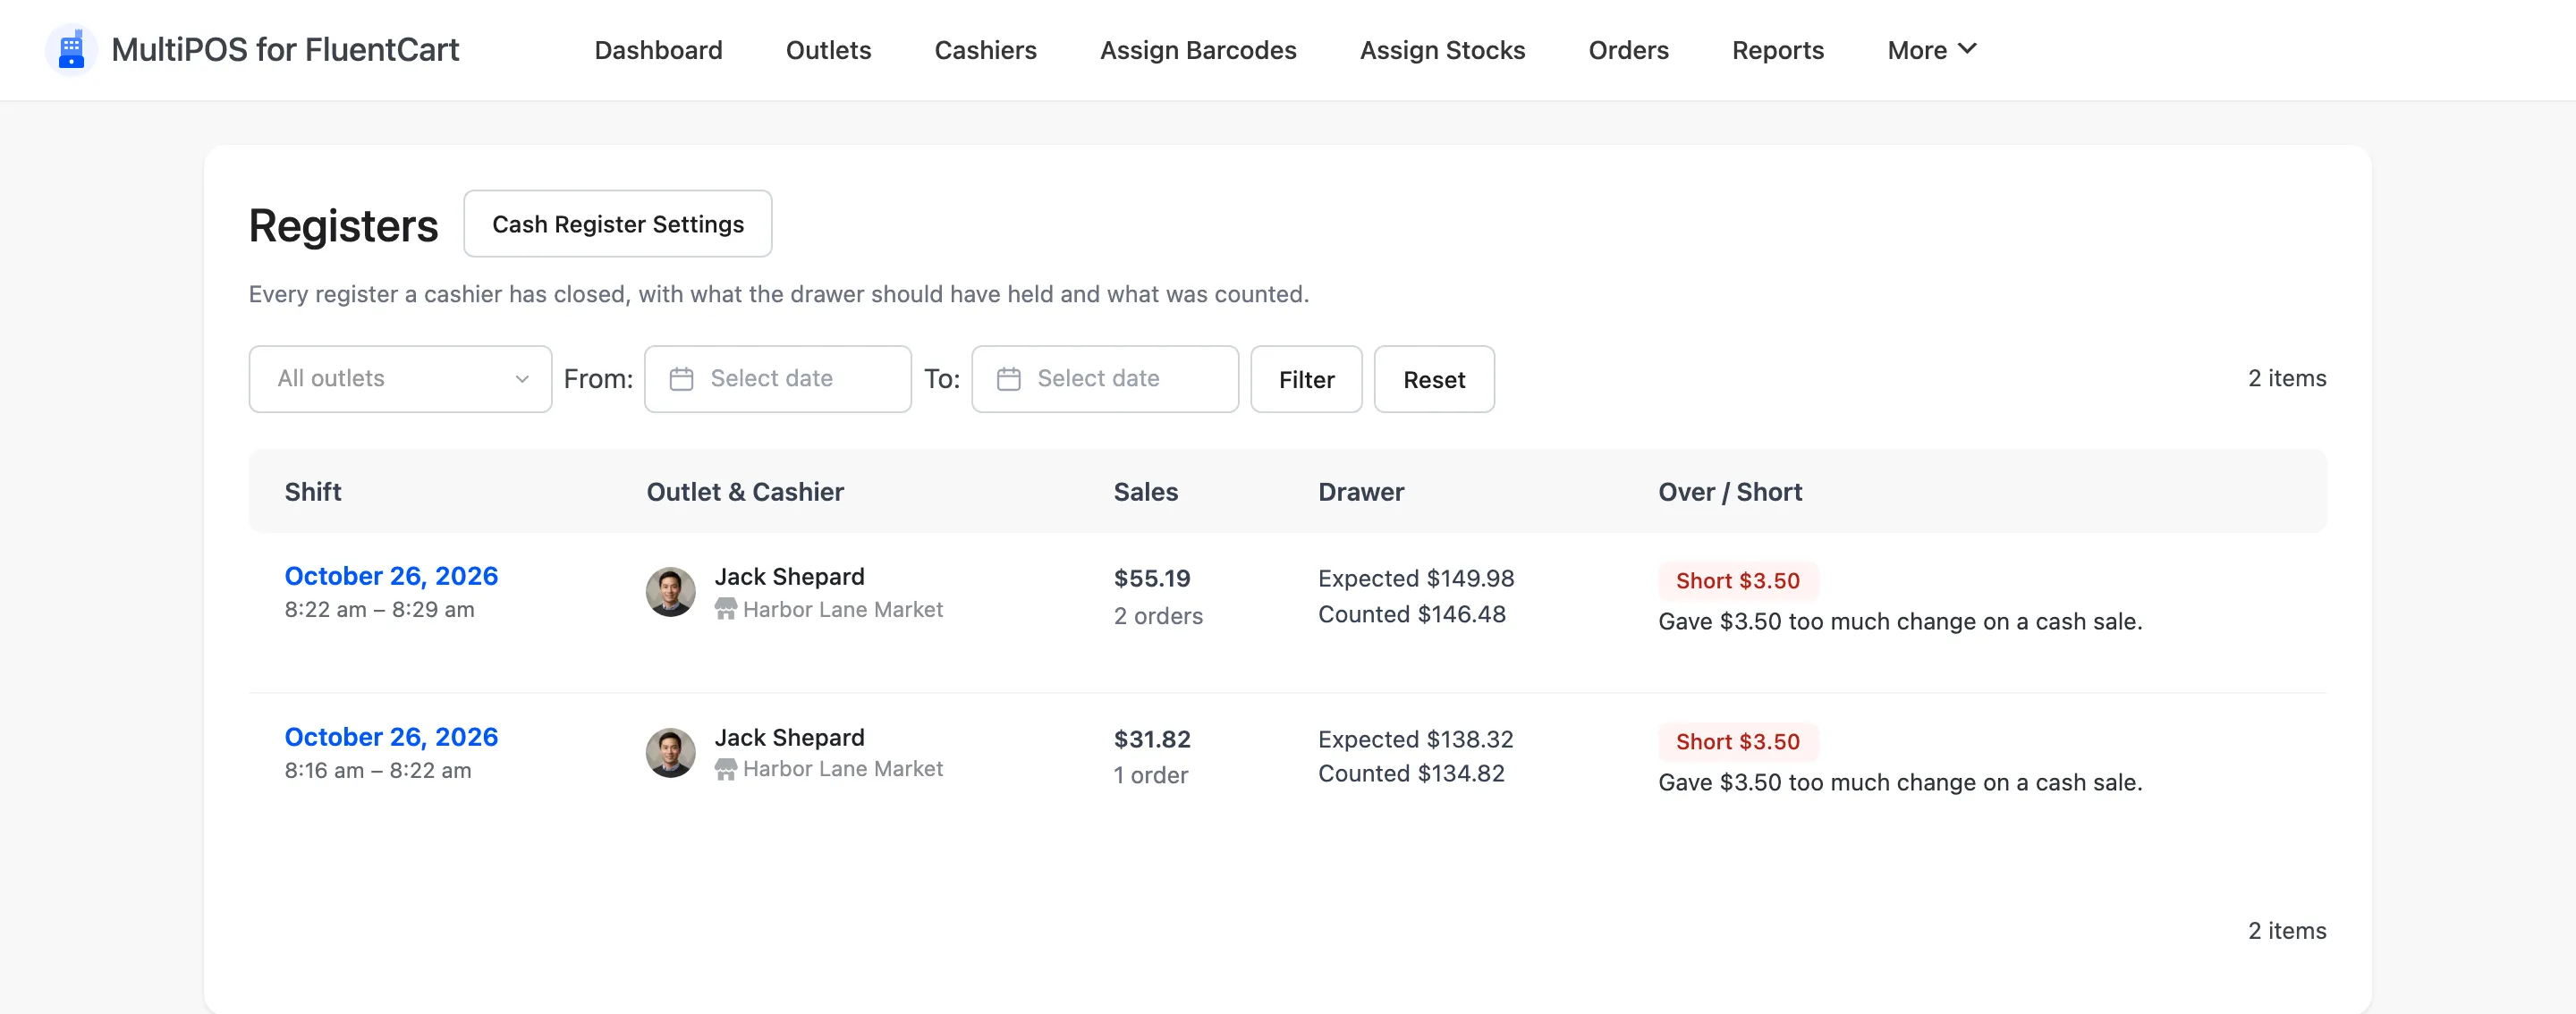2576x1014 pixels.
Task: Click the From date input field
Action: pos(778,379)
